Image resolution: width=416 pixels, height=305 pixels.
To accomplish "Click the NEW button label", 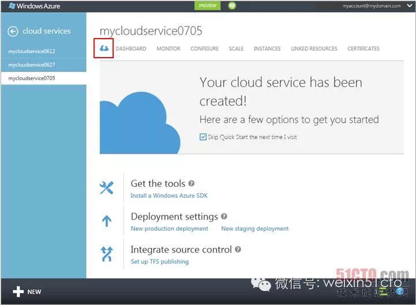I will (34, 292).
